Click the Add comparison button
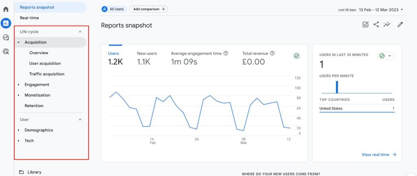This screenshot has width=417, height=176. coord(149,9)
